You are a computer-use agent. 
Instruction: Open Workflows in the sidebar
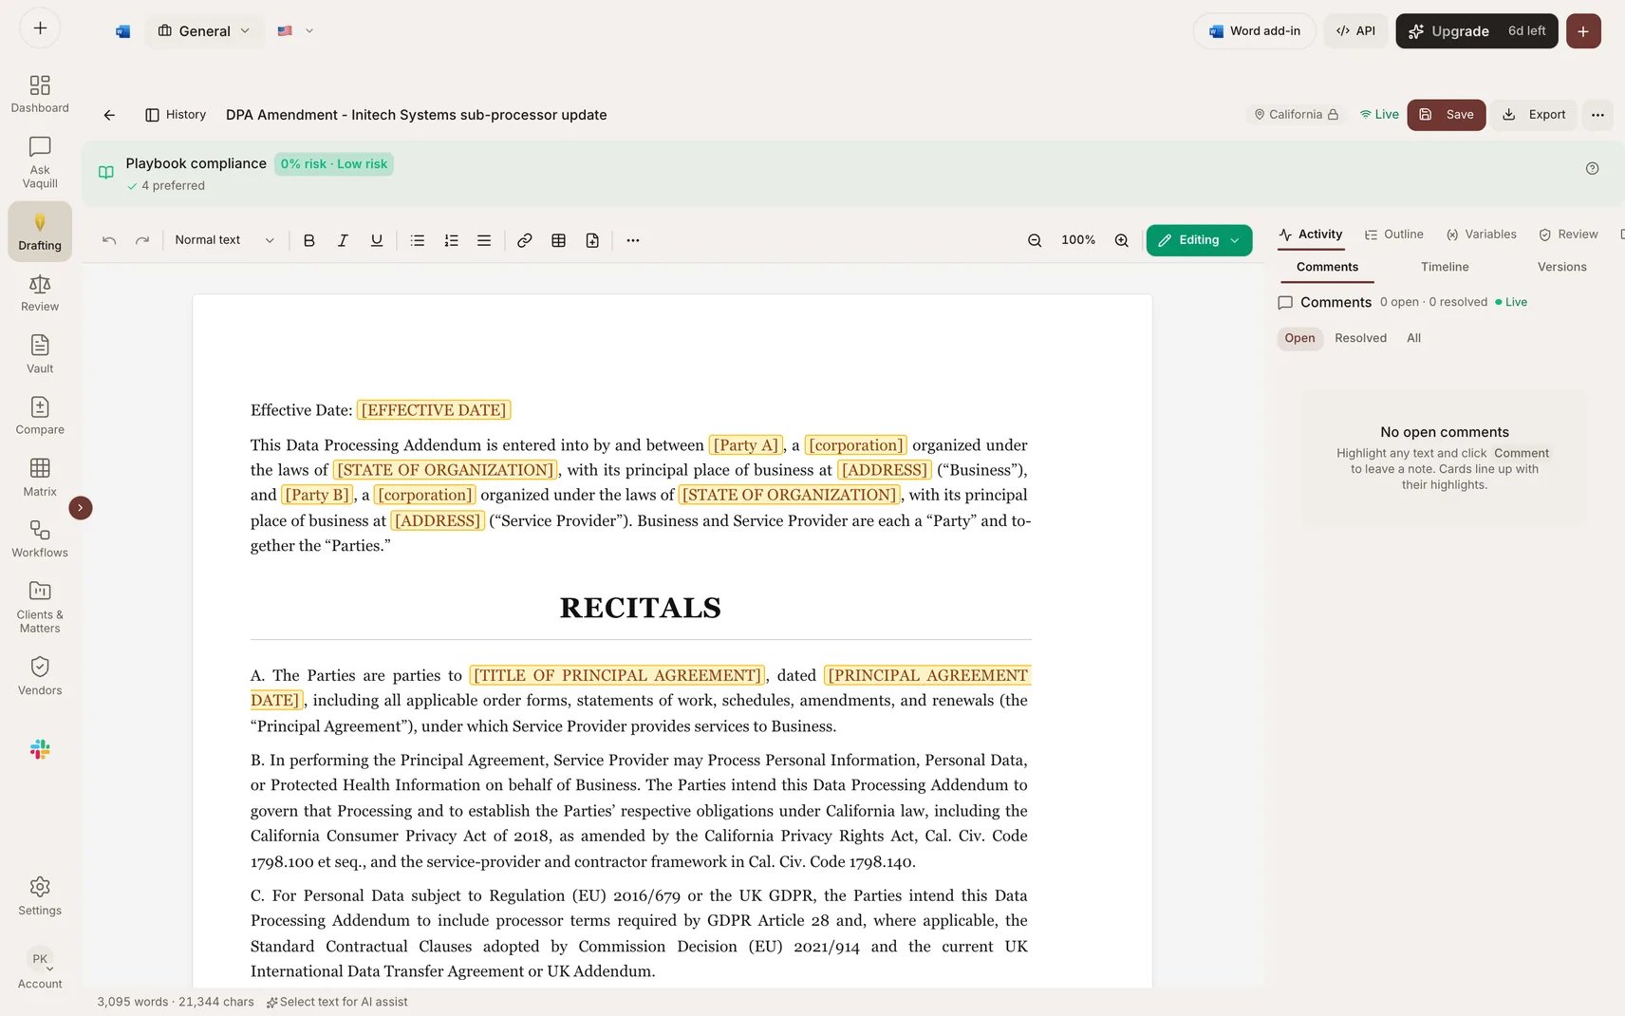click(40, 538)
